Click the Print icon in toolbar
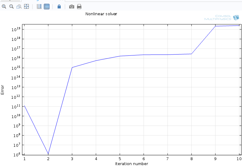 [79, 7]
